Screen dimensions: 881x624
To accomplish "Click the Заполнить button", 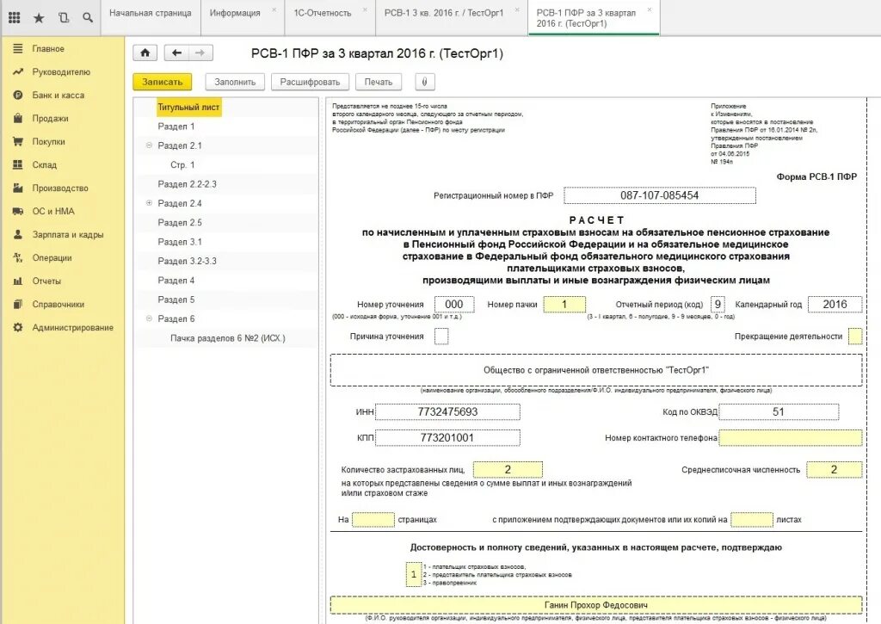I will point(235,82).
